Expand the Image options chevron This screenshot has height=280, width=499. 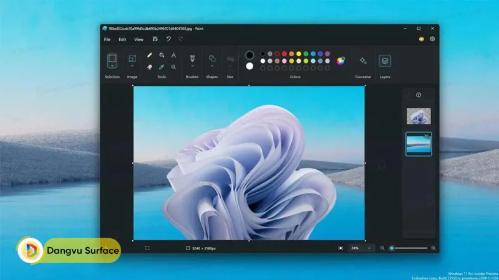coord(132,66)
